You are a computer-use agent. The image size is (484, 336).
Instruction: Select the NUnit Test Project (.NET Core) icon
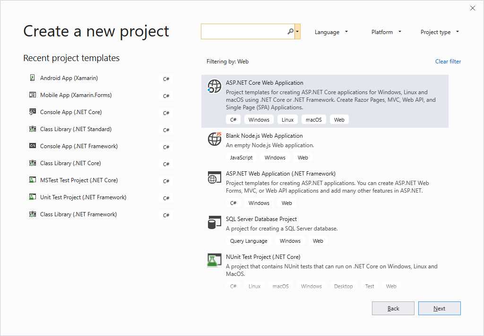coord(214,260)
